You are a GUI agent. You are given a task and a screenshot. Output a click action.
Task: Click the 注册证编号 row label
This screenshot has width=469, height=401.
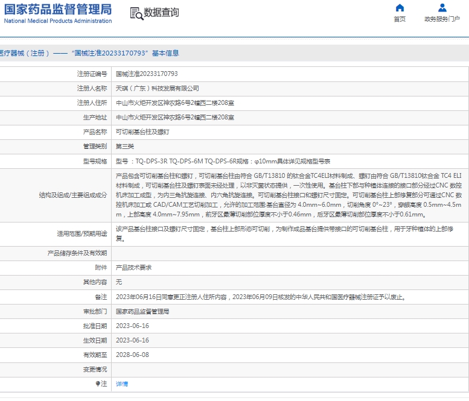[92, 74]
